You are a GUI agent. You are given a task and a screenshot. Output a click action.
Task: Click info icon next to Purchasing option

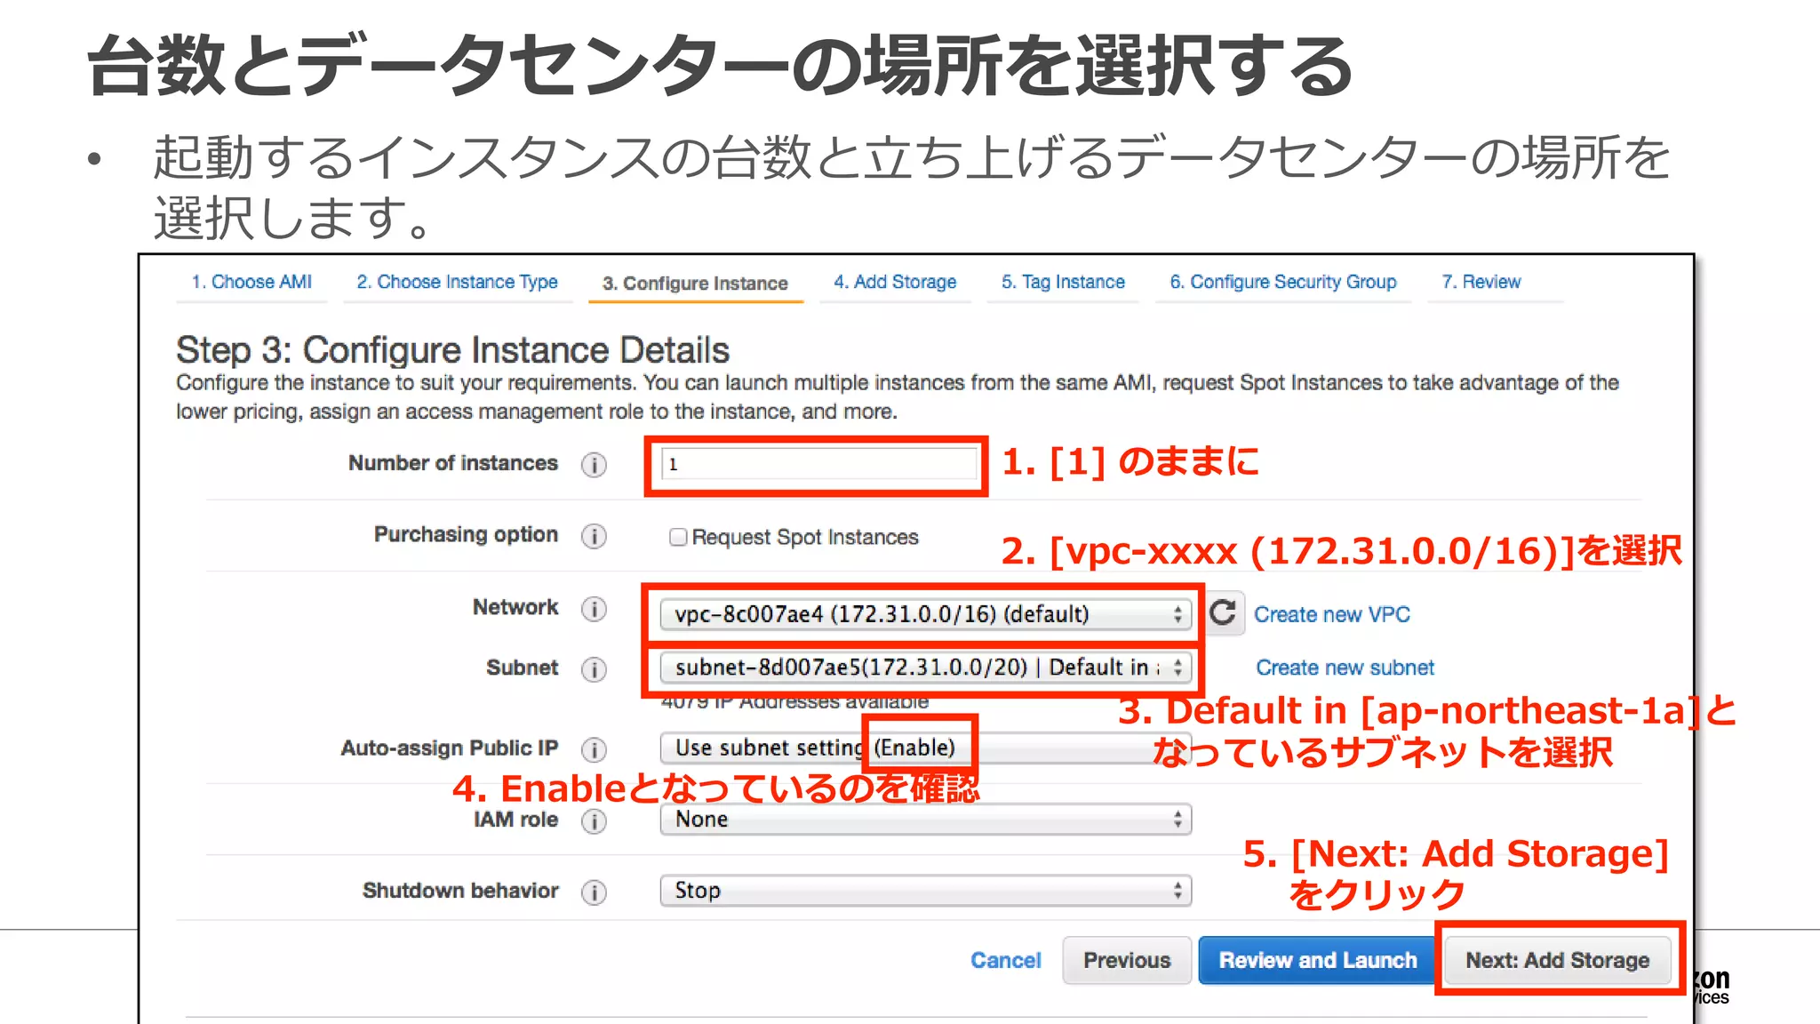tap(594, 536)
